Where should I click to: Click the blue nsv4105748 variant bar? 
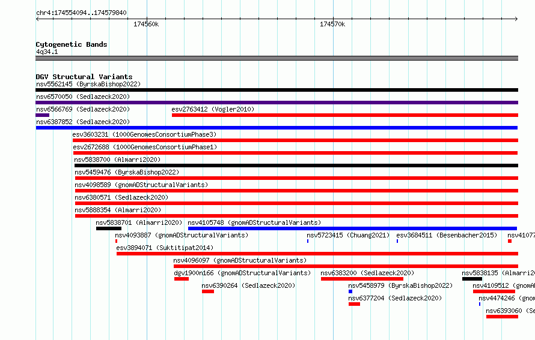(352, 228)
